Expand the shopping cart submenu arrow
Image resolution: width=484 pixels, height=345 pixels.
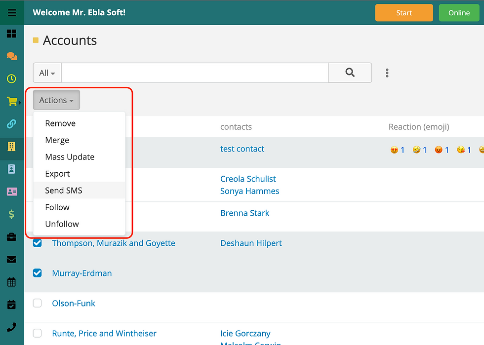20,102
